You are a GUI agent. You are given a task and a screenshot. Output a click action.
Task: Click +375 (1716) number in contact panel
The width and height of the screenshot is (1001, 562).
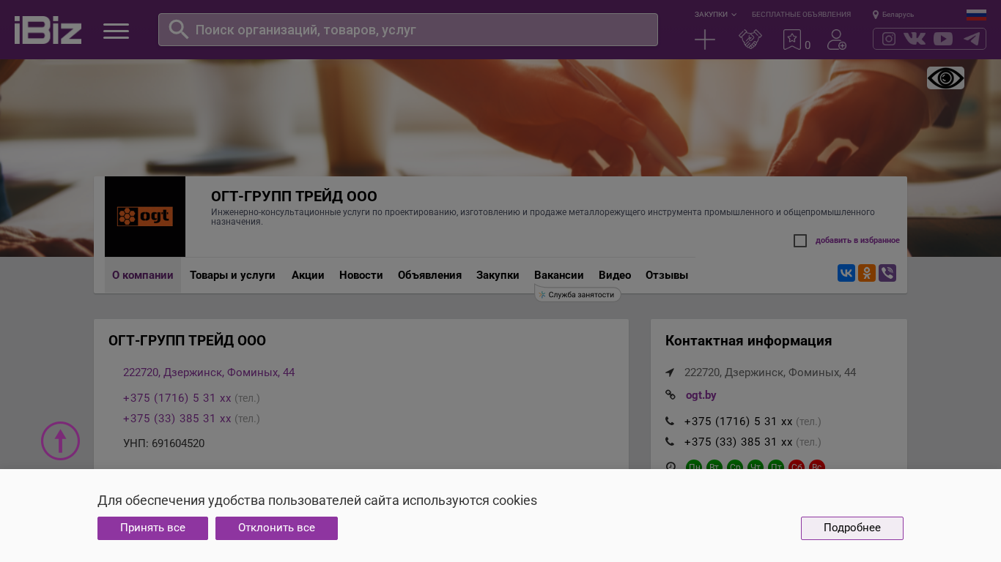click(x=739, y=421)
